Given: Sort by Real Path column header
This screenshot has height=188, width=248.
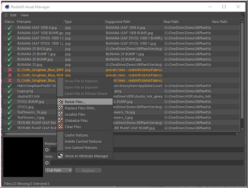Looking at the screenshot, I should (187, 22).
